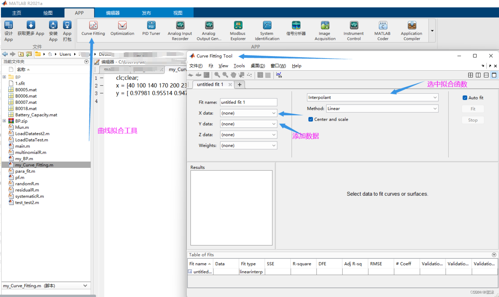Expand the app gallery dropdown arrow

pyautogui.click(x=432, y=31)
